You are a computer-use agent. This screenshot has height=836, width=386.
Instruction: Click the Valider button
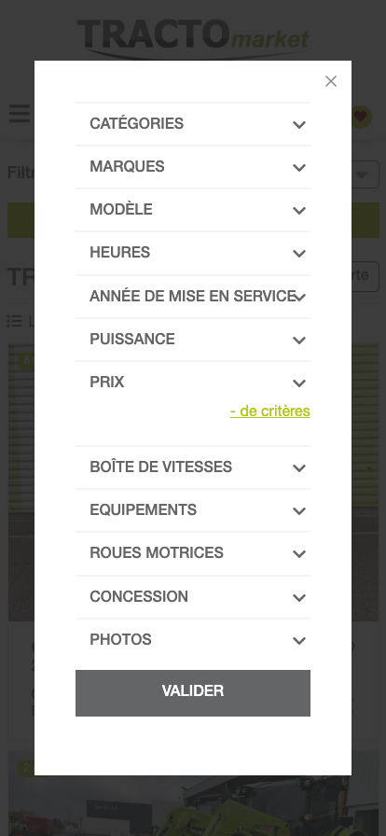(192, 692)
